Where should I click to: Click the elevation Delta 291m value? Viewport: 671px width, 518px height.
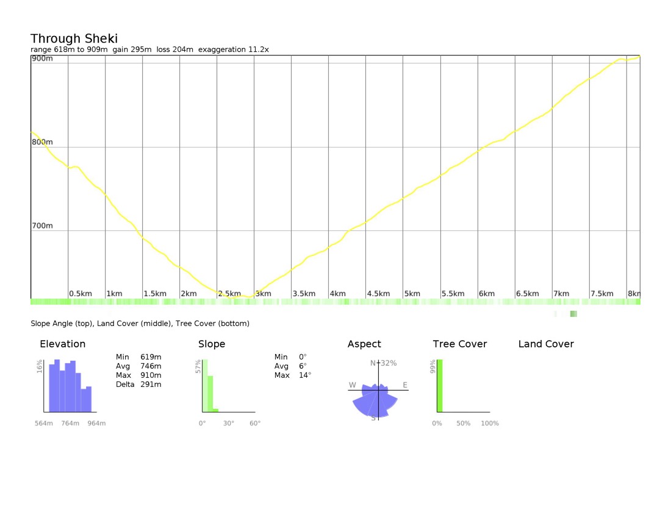pos(138,384)
